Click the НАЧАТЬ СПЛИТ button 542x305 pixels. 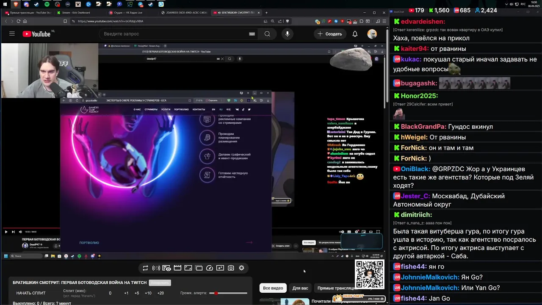(31, 293)
